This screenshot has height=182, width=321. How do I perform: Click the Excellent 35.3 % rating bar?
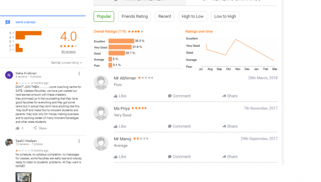(121, 41)
